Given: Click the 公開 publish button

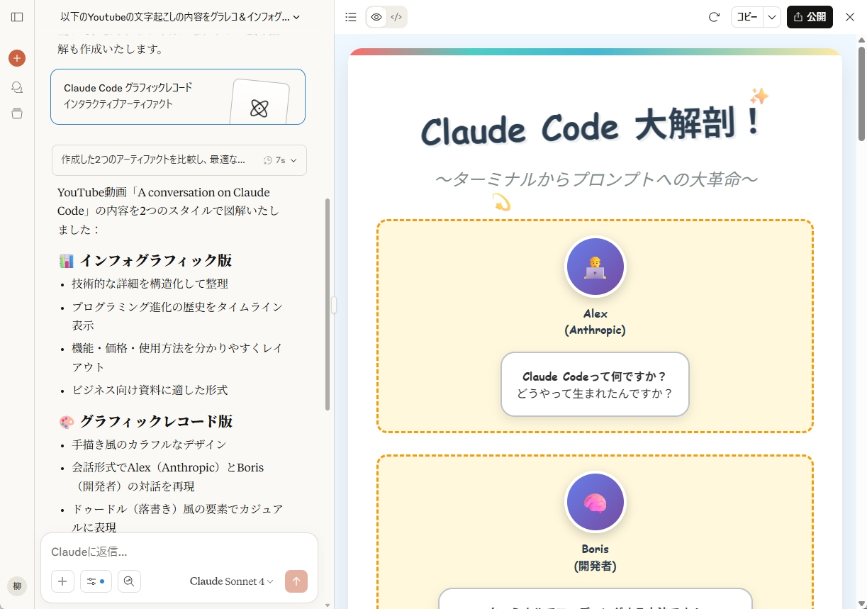Looking at the screenshot, I should (x=810, y=17).
